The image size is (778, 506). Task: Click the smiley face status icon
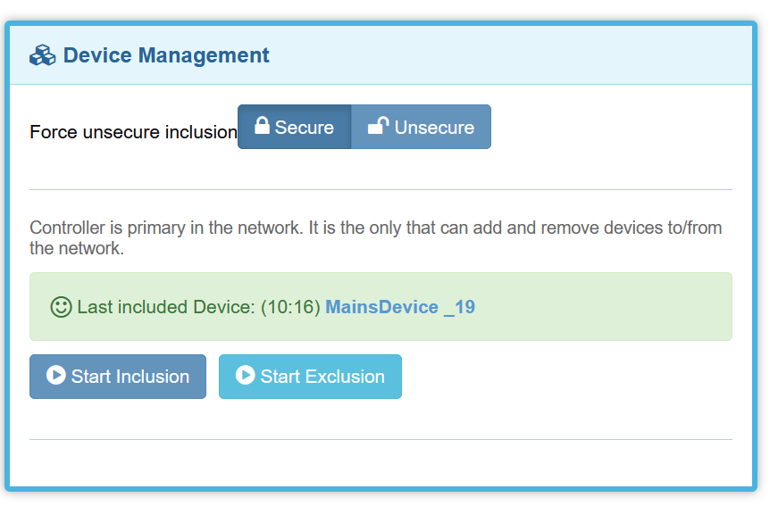tap(61, 307)
